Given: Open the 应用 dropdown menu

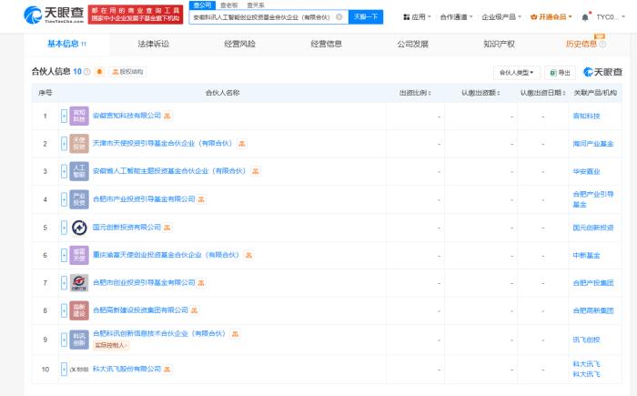Looking at the screenshot, I should (417, 17).
